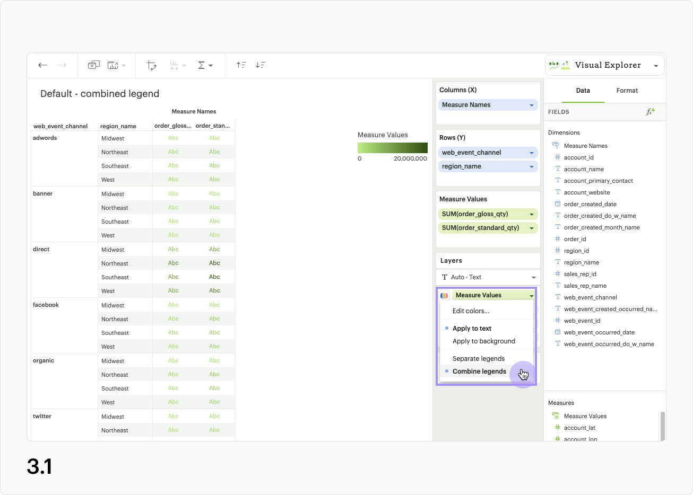Open the clear sheet dropdown arrow
Image resolution: width=693 pixels, height=495 pixels.
124,66
